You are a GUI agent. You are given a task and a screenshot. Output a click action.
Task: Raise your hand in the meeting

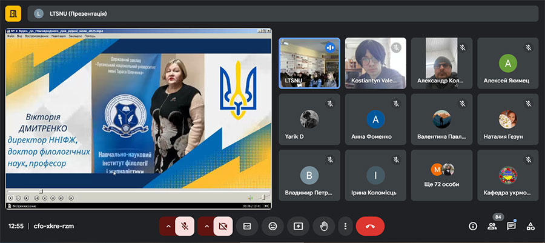tap(324, 226)
